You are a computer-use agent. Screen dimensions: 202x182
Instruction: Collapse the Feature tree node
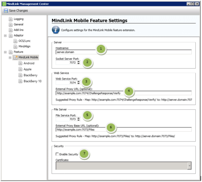tap(5, 52)
